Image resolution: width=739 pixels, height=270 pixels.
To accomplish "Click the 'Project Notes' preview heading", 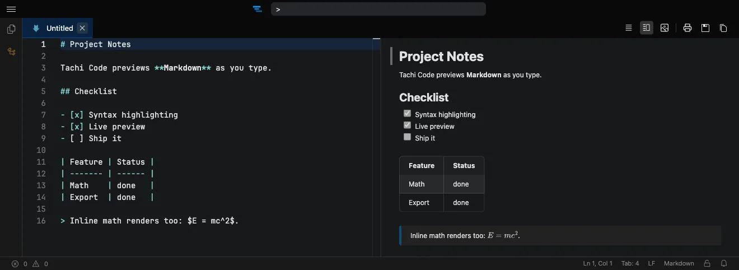I will (x=441, y=56).
